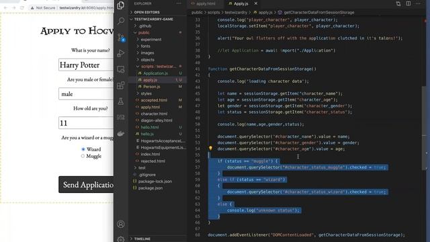Close the Apply.js editor tab

[x=255, y=3]
